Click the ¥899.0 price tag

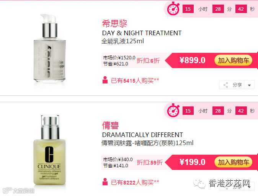coord(192,60)
